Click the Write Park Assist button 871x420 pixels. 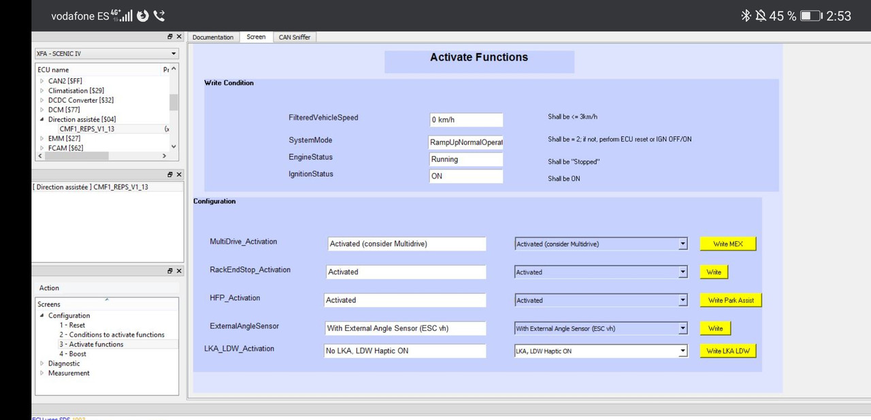click(x=731, y=300)
